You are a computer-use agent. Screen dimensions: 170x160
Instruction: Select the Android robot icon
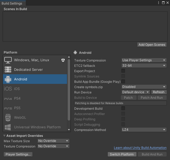pos(8,79)
